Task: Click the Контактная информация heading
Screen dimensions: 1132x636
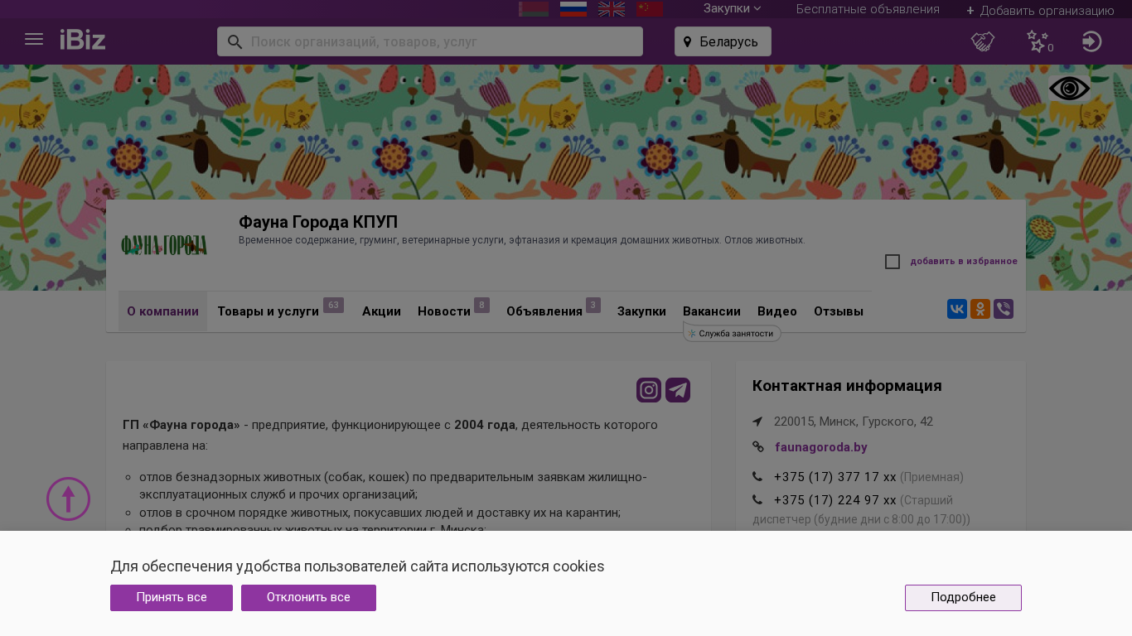Action: tap(847, 386)
